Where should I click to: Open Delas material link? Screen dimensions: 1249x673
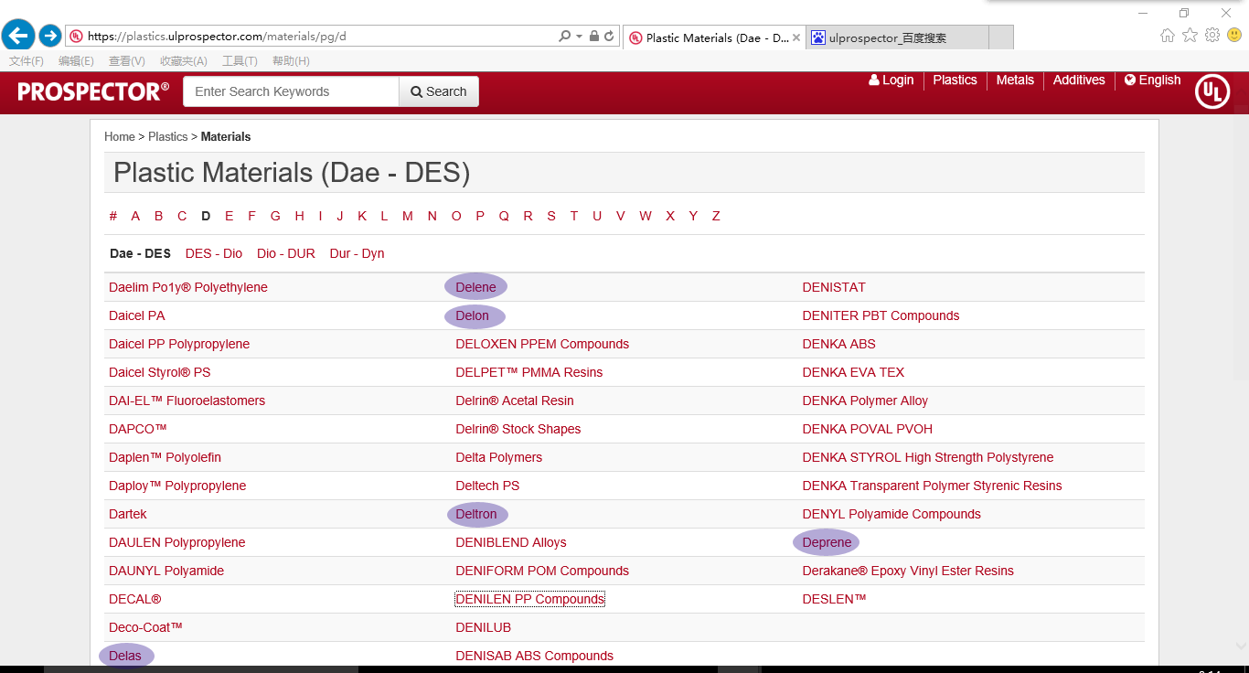point(125,656)
